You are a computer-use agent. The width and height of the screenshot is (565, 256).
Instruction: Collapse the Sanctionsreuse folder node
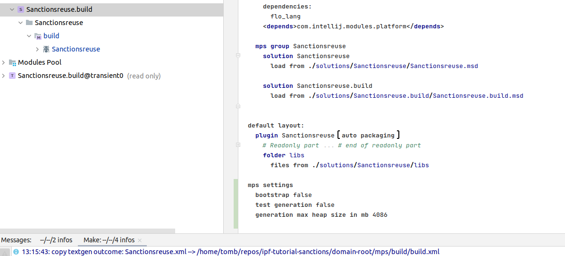click(x=20, y=23)
